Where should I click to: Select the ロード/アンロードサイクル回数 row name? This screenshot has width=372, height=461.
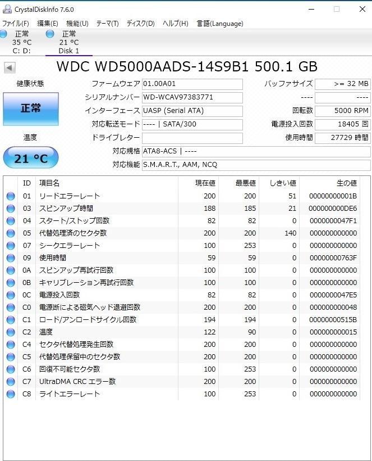(x=88, y=319)
